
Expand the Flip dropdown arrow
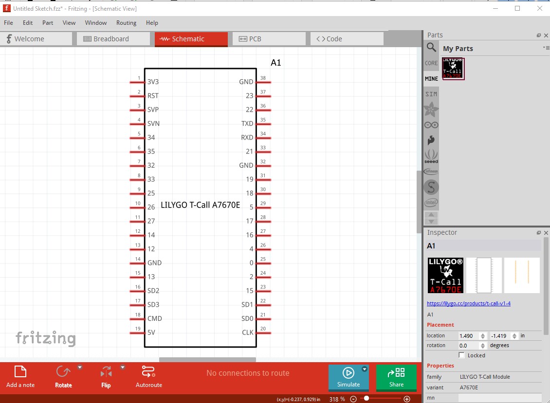[x=123, y=368]
